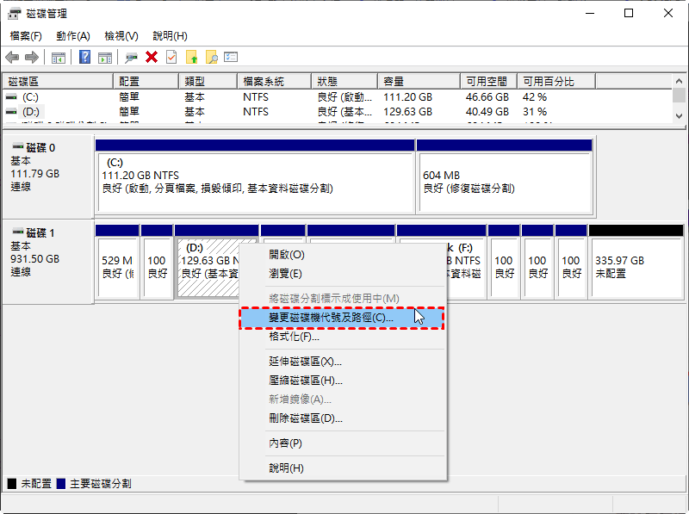Select 變更磁碟機代號及路徑(C)... in context menu
The width and height of the screenshot is (689, 514).
point(331,318)
